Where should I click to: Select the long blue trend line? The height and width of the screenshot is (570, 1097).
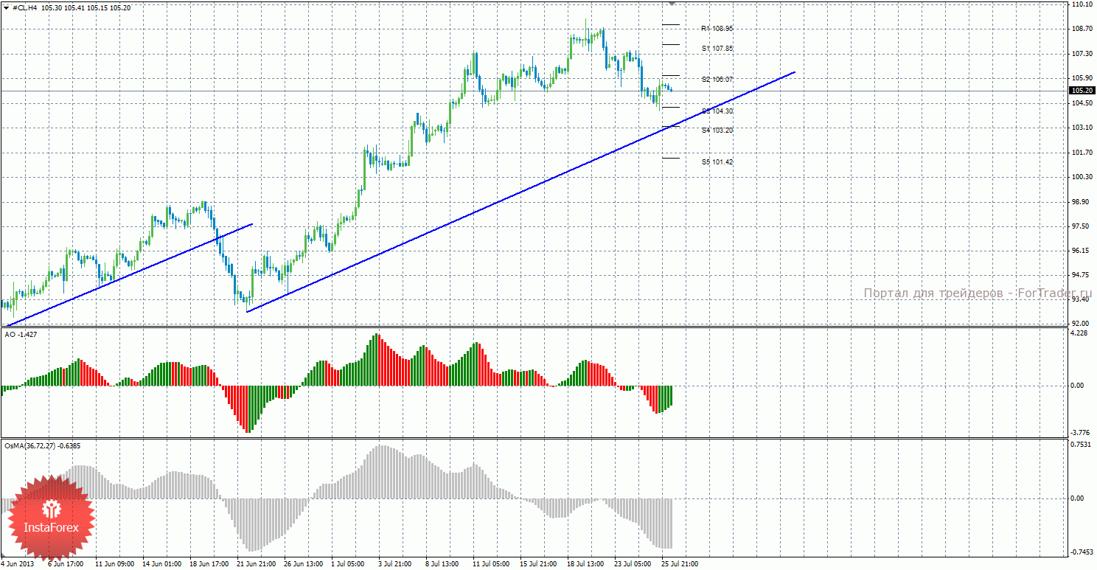pyautogui.click(x=520, y=192)
